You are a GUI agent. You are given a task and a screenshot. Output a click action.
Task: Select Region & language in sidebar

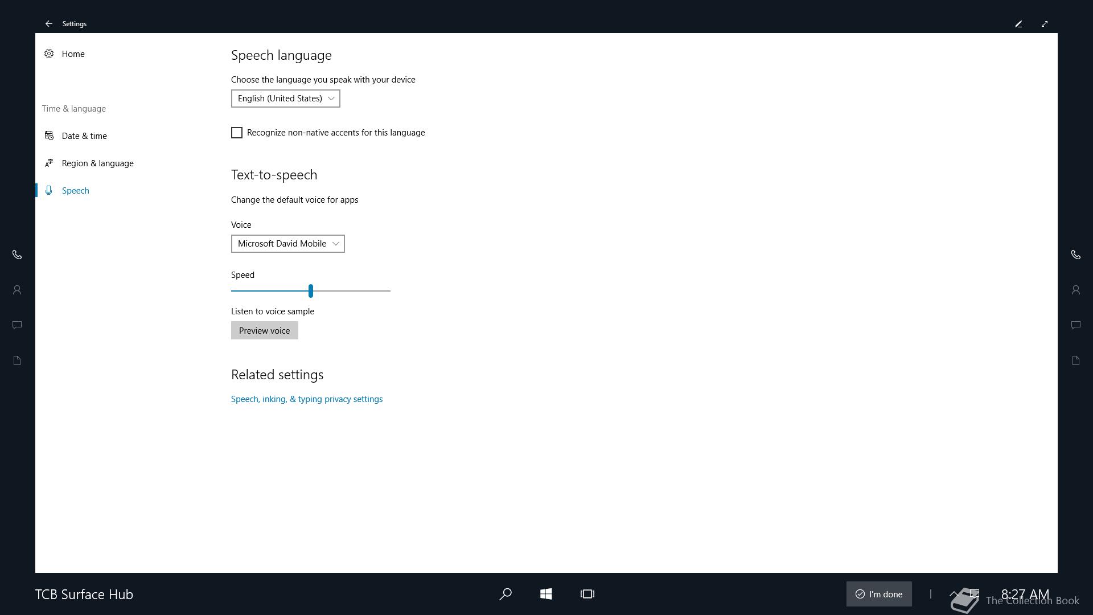point(98,163)
